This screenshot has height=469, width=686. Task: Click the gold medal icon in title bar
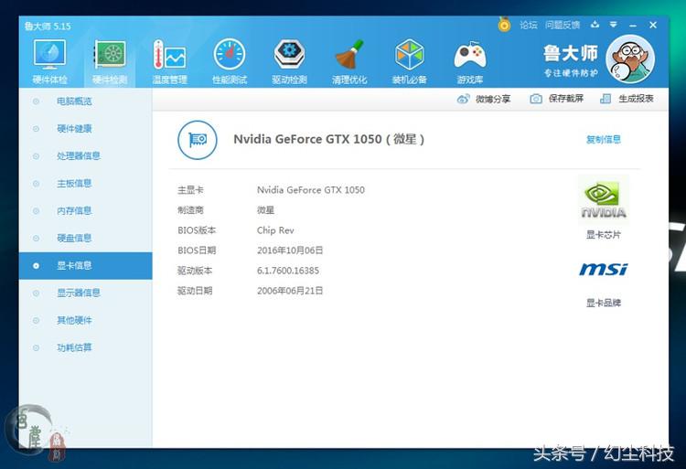click(504, 25)
